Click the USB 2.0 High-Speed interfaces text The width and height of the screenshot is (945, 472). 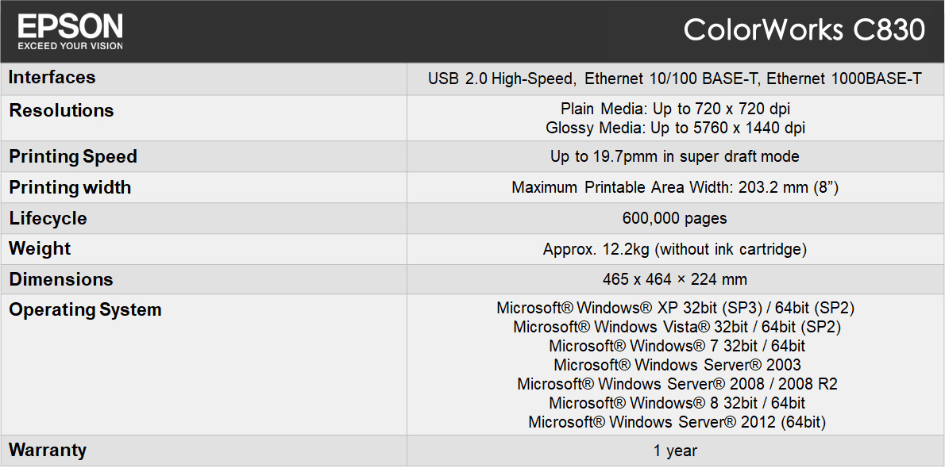pos(500,79)
